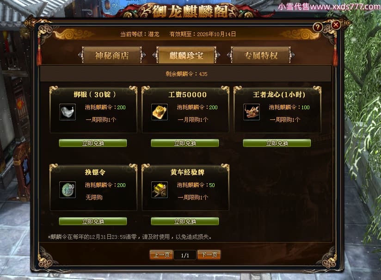The width and height of the screenshot is (381, 280).
Task: Click the 1/1 page indicator field
Action: (185, 255)
